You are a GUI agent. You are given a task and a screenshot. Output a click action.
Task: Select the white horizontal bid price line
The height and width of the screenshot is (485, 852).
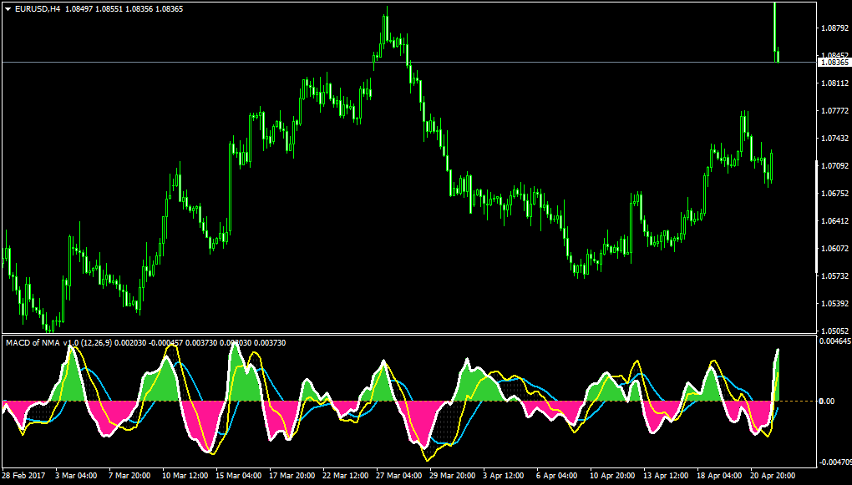(408, 63)
